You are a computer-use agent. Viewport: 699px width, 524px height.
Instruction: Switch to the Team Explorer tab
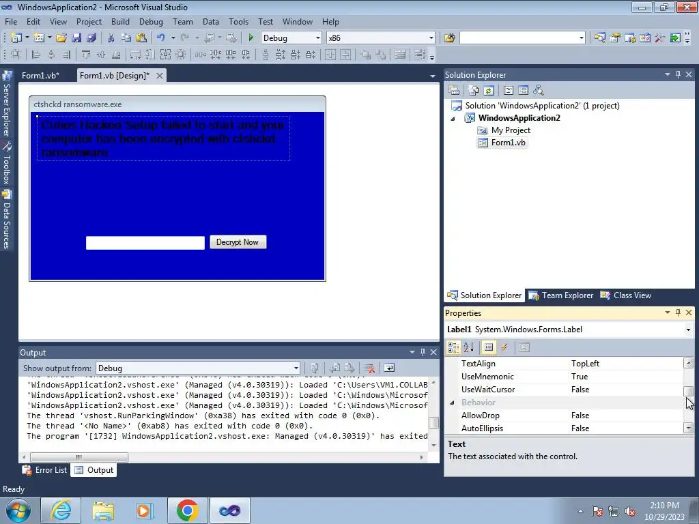point(561,295)
